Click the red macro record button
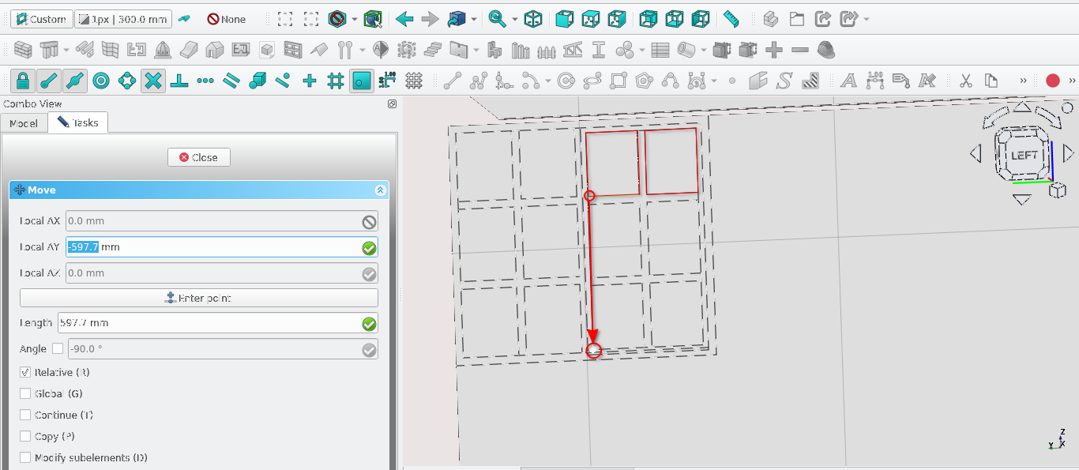This screenshot has width=1079, height=470. tap(1052, 81)
